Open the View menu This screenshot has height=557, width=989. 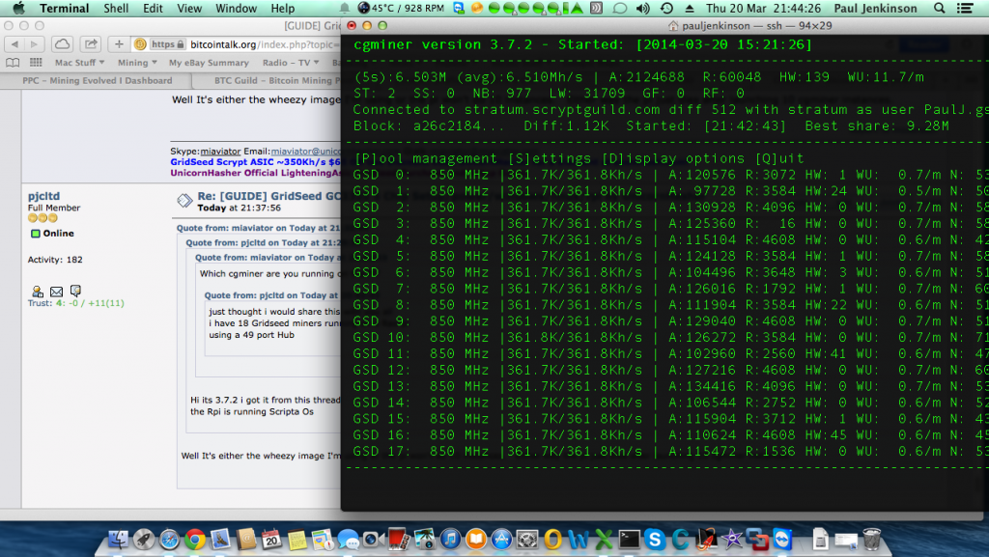tap(189, 8)
